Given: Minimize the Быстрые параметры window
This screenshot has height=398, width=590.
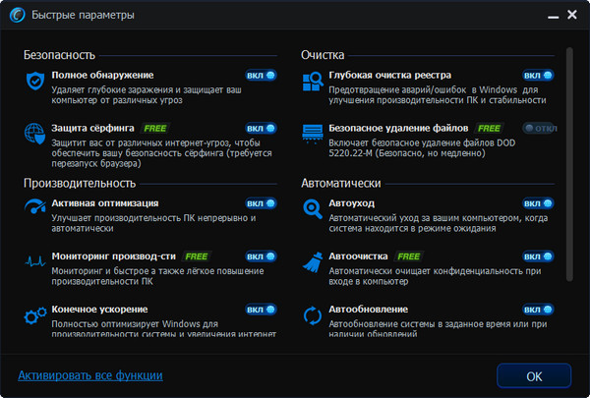Looking at the screenshot, I should [x=553, y=16].
